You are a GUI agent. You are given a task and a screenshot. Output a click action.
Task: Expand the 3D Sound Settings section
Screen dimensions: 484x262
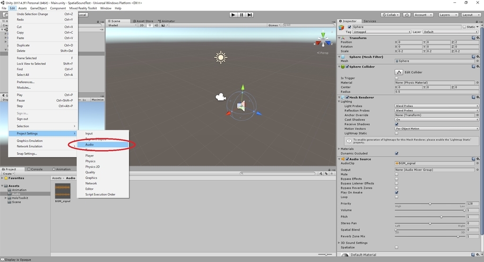click(x=353, y=243)
